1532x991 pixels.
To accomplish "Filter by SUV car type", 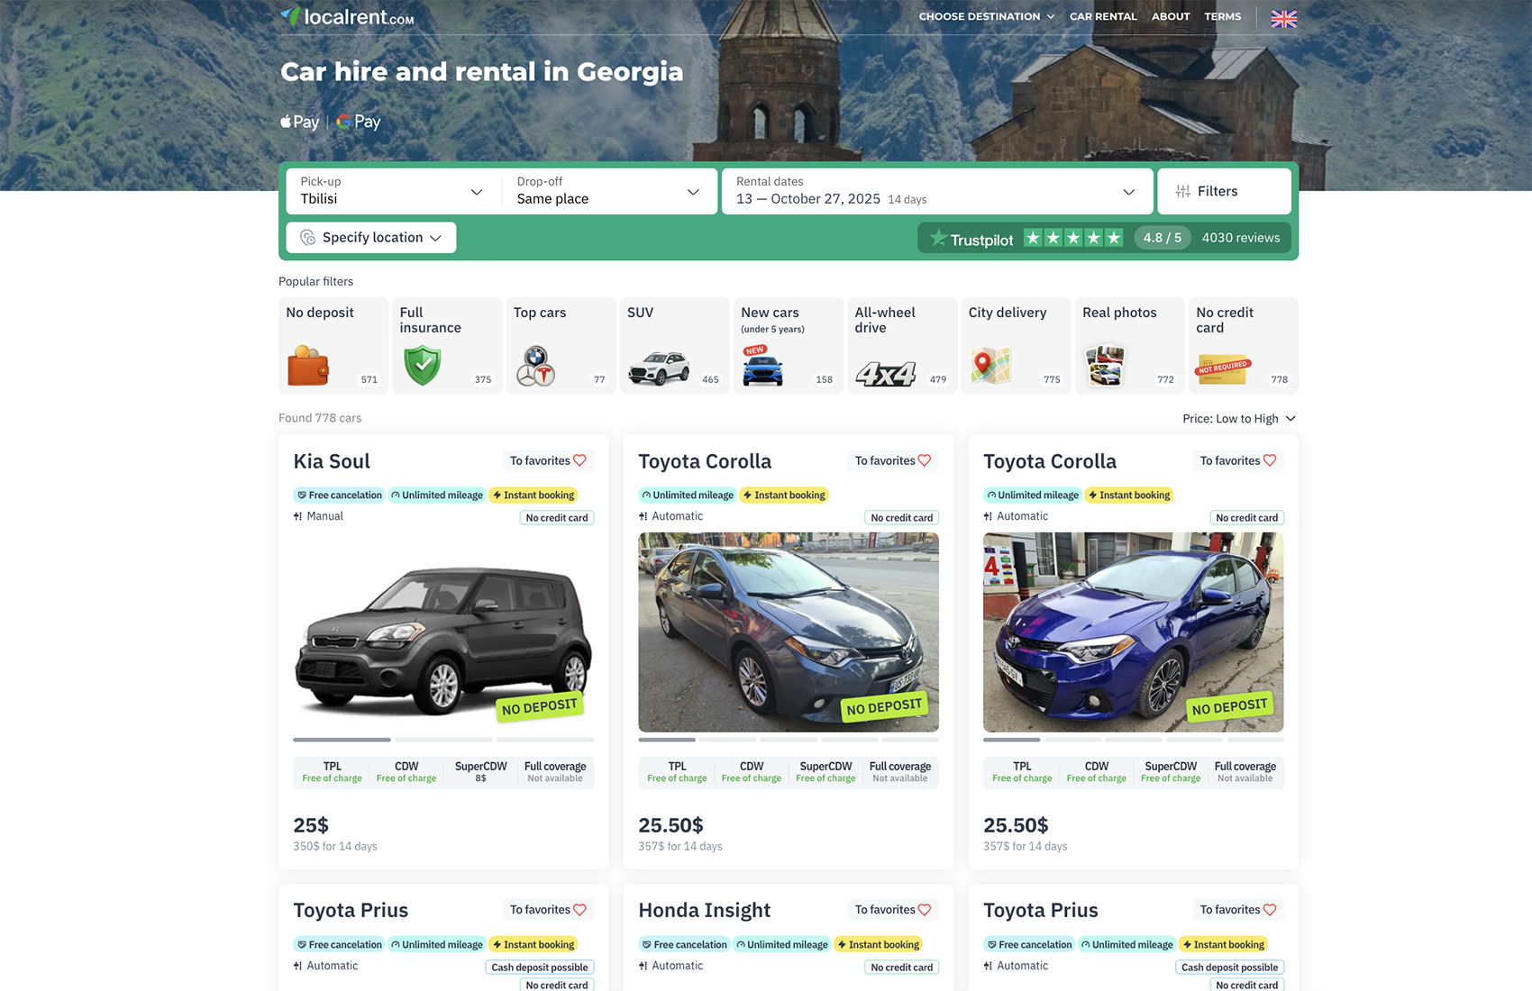I will (674, 346).
